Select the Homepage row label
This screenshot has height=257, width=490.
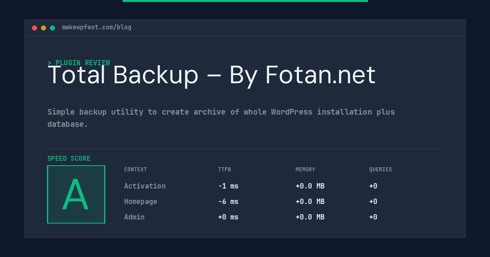pyautogui.click(x=140, y=202)
